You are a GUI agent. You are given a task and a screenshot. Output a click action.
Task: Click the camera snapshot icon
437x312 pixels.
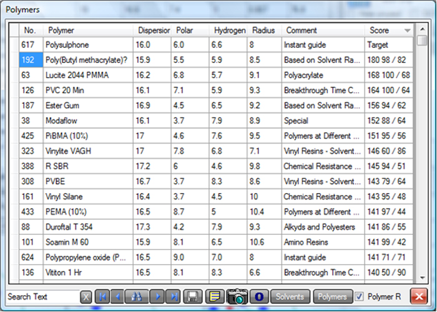237,296
